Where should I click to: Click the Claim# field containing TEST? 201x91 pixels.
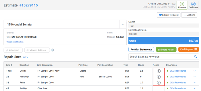click(x=164, y=26)
